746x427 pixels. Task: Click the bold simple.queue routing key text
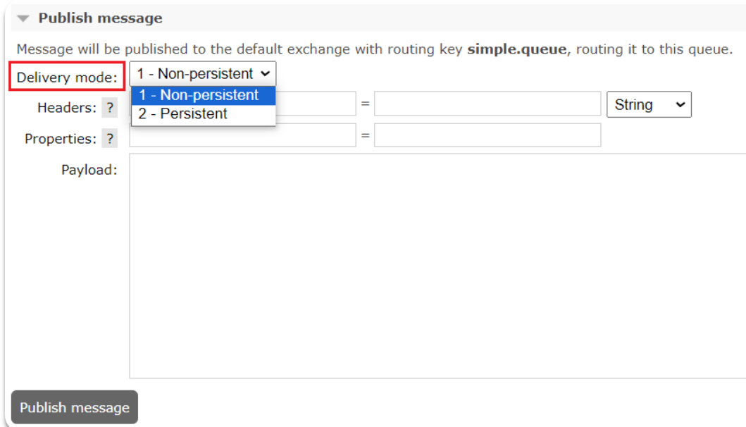click(516, 50)
